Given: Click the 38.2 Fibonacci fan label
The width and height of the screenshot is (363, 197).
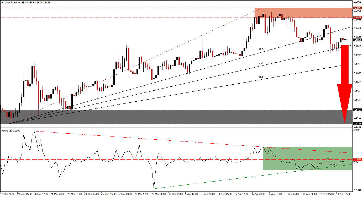Looking at the screenshot, I should [261, 49].
